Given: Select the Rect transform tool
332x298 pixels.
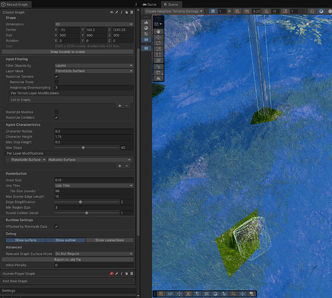Looking at the screenshot, I should [158, 55].
